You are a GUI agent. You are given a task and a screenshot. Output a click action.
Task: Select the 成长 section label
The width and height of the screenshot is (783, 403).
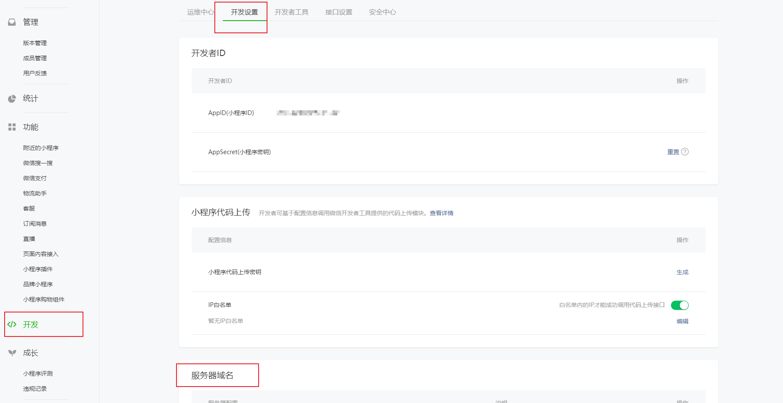[30, 353]
